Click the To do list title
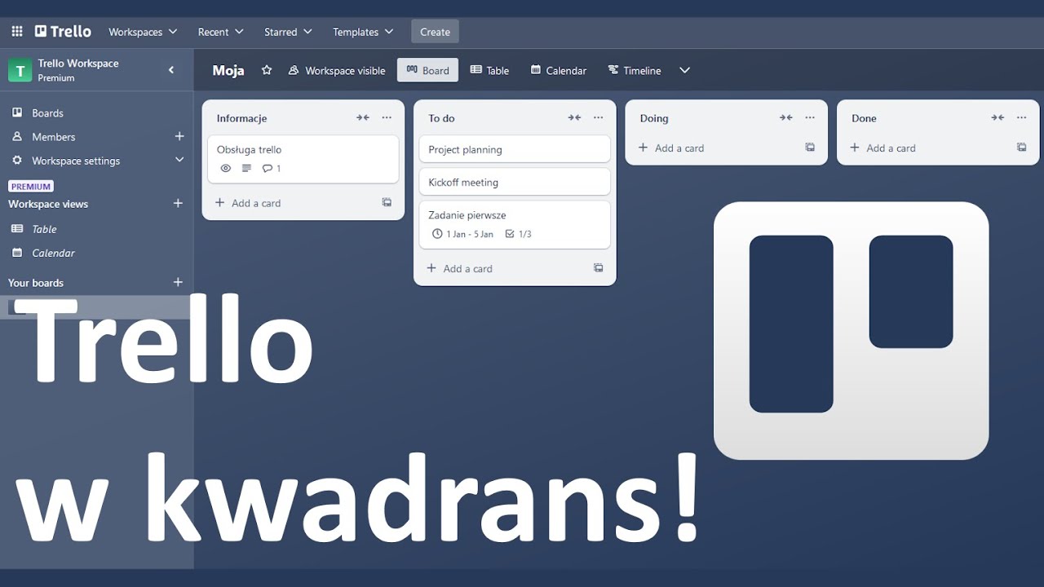This screenshot has width=1044, height=587. click(441, 118)
